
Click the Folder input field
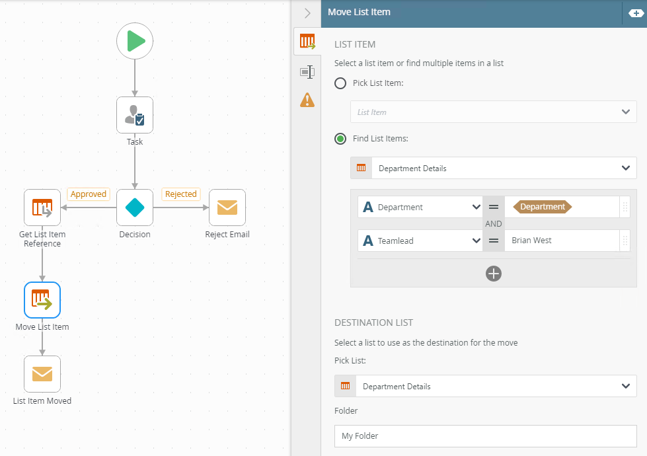[x=486, y=436]
